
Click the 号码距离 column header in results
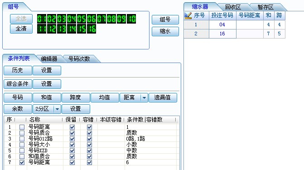tap(250, 15)
